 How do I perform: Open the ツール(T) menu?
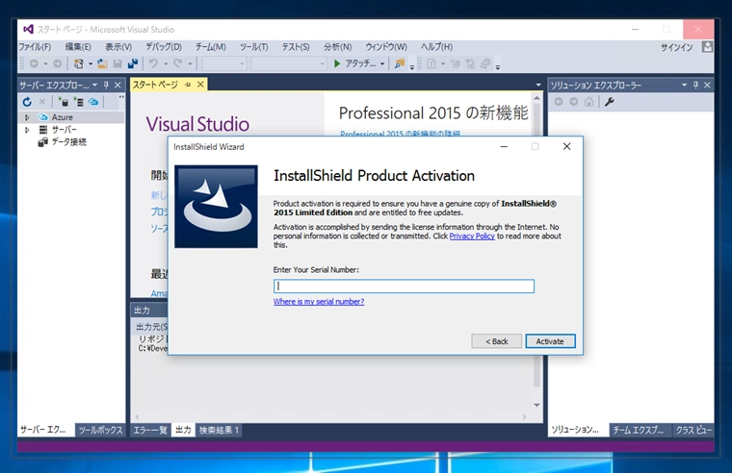coord(254,47)
